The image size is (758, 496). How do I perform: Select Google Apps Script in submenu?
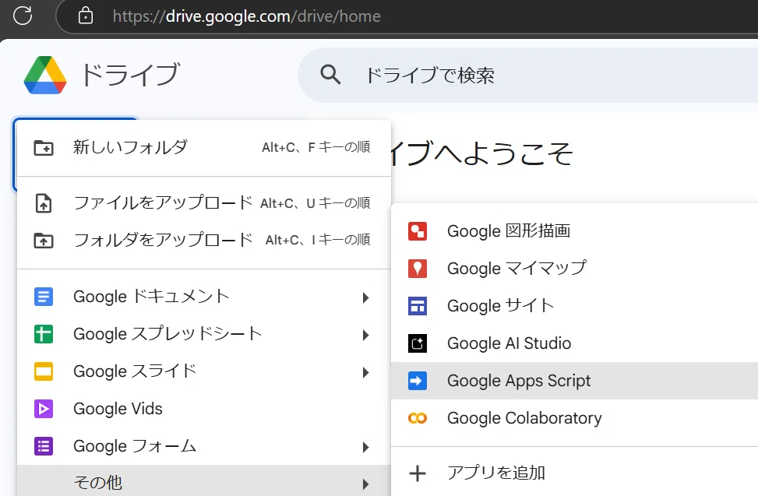574,381
